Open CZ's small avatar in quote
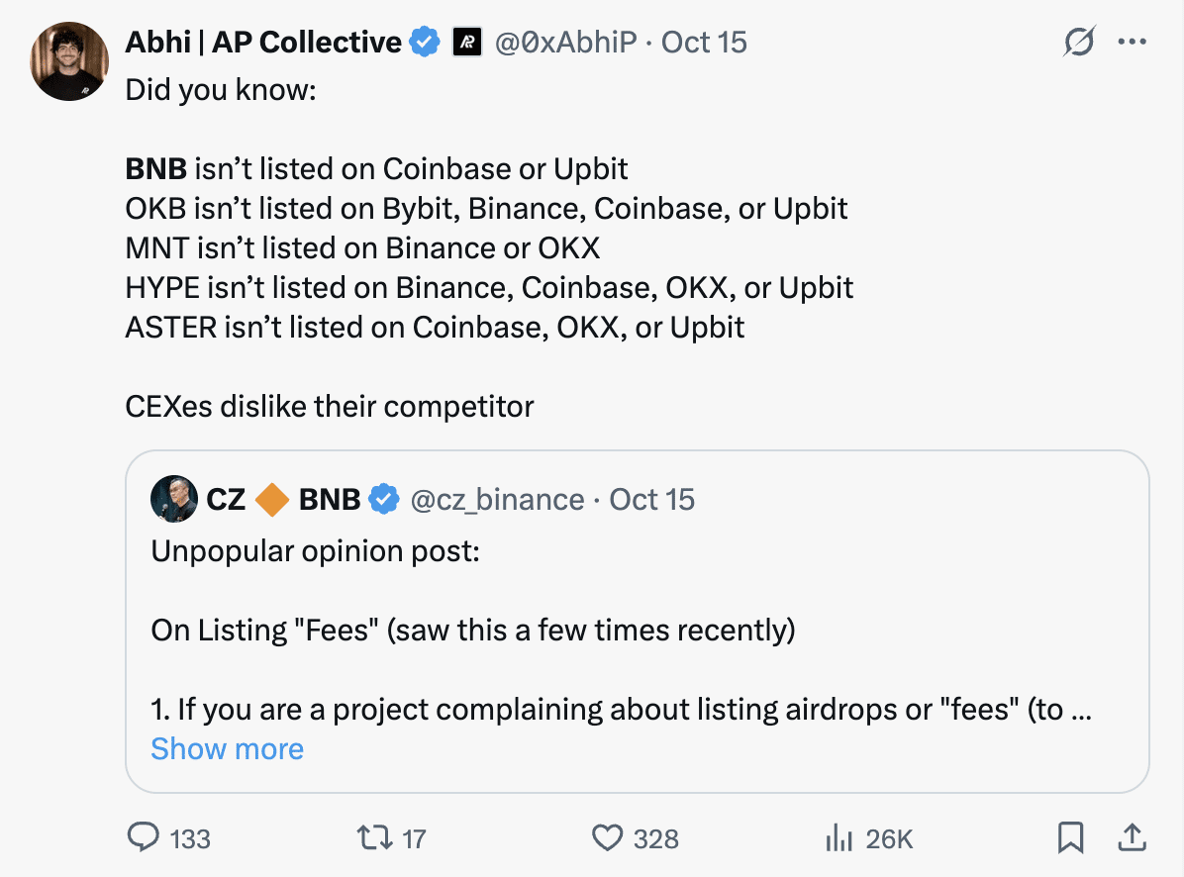This screenshot has width=1184, height=877. pos(174,499)
